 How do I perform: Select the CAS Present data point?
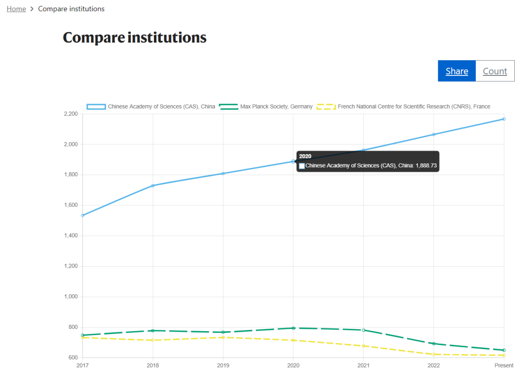pos(504,119)
